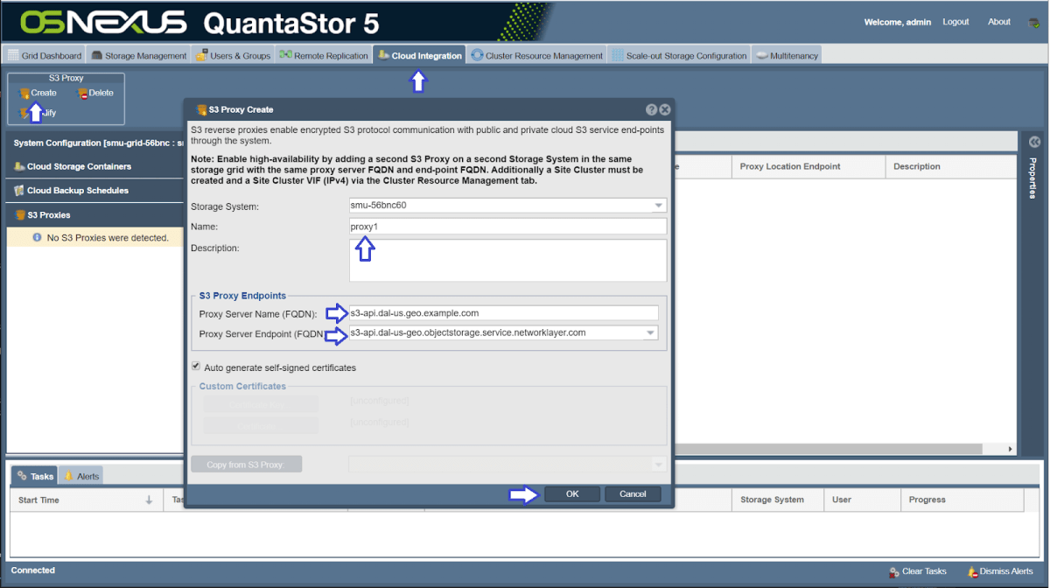
Task: Confirm the S3 Proxy Create with OK
Action: (x=571, y=493)
